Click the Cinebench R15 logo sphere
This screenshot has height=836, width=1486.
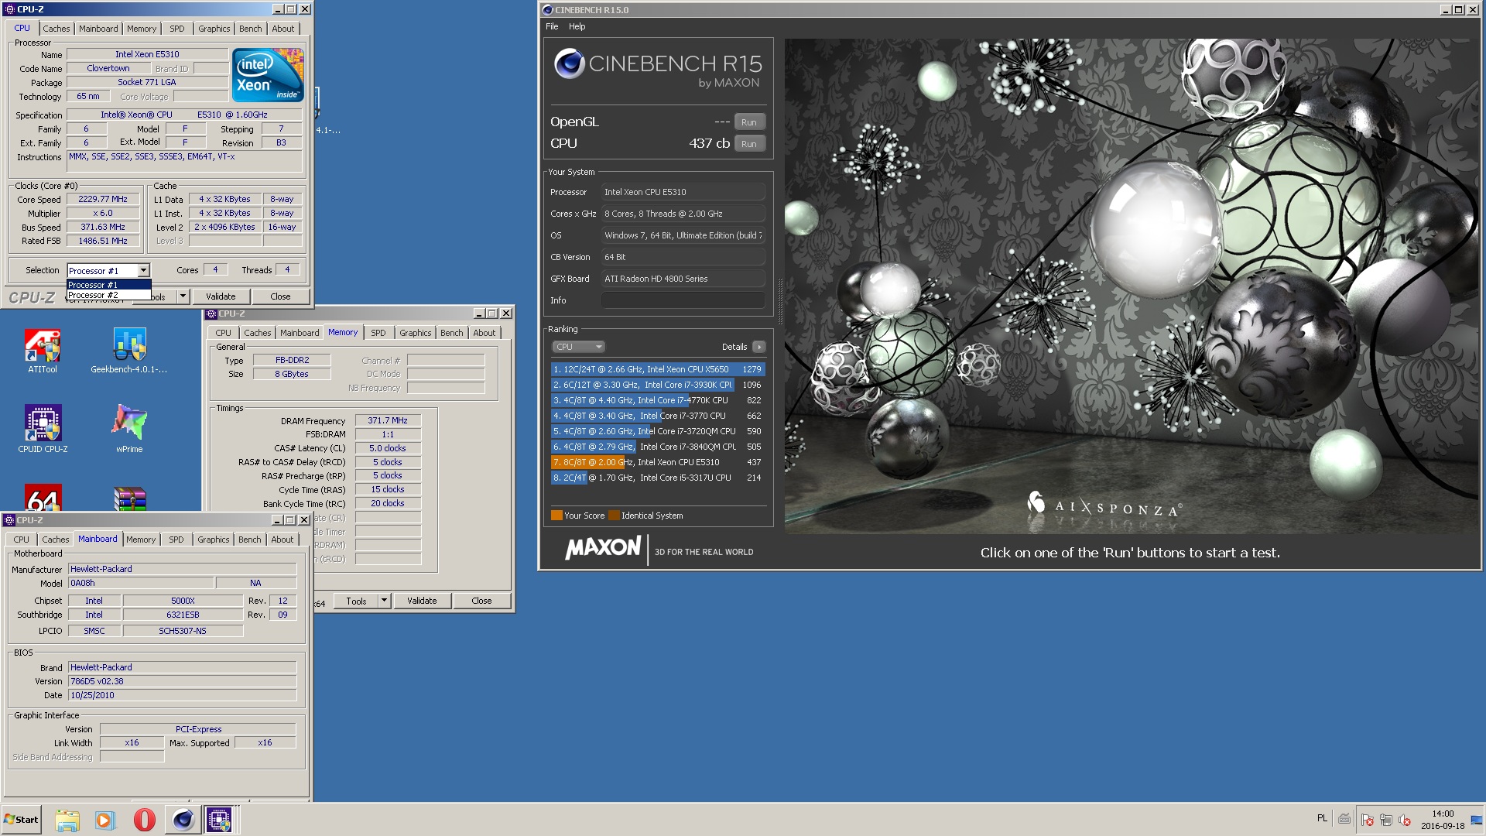(x=569, y=63)
